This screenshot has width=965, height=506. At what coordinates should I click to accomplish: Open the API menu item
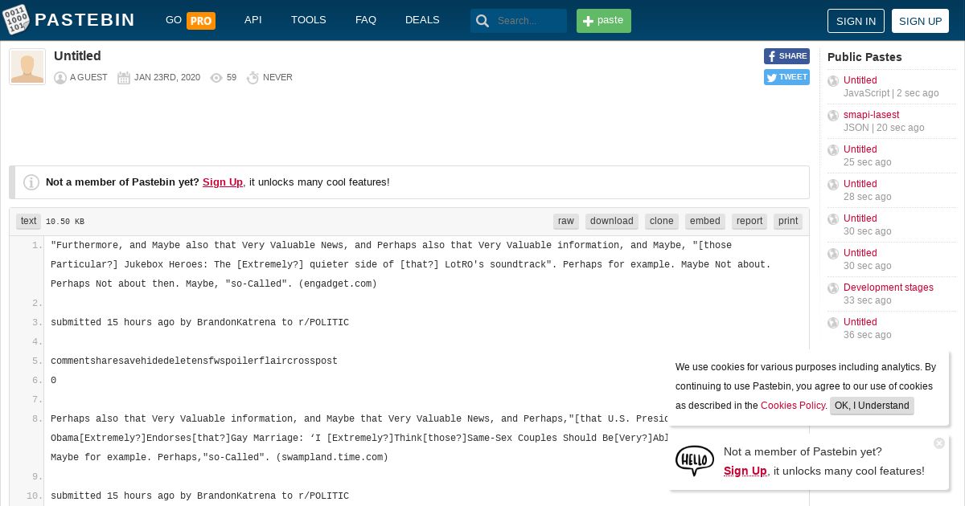[253, 20]
